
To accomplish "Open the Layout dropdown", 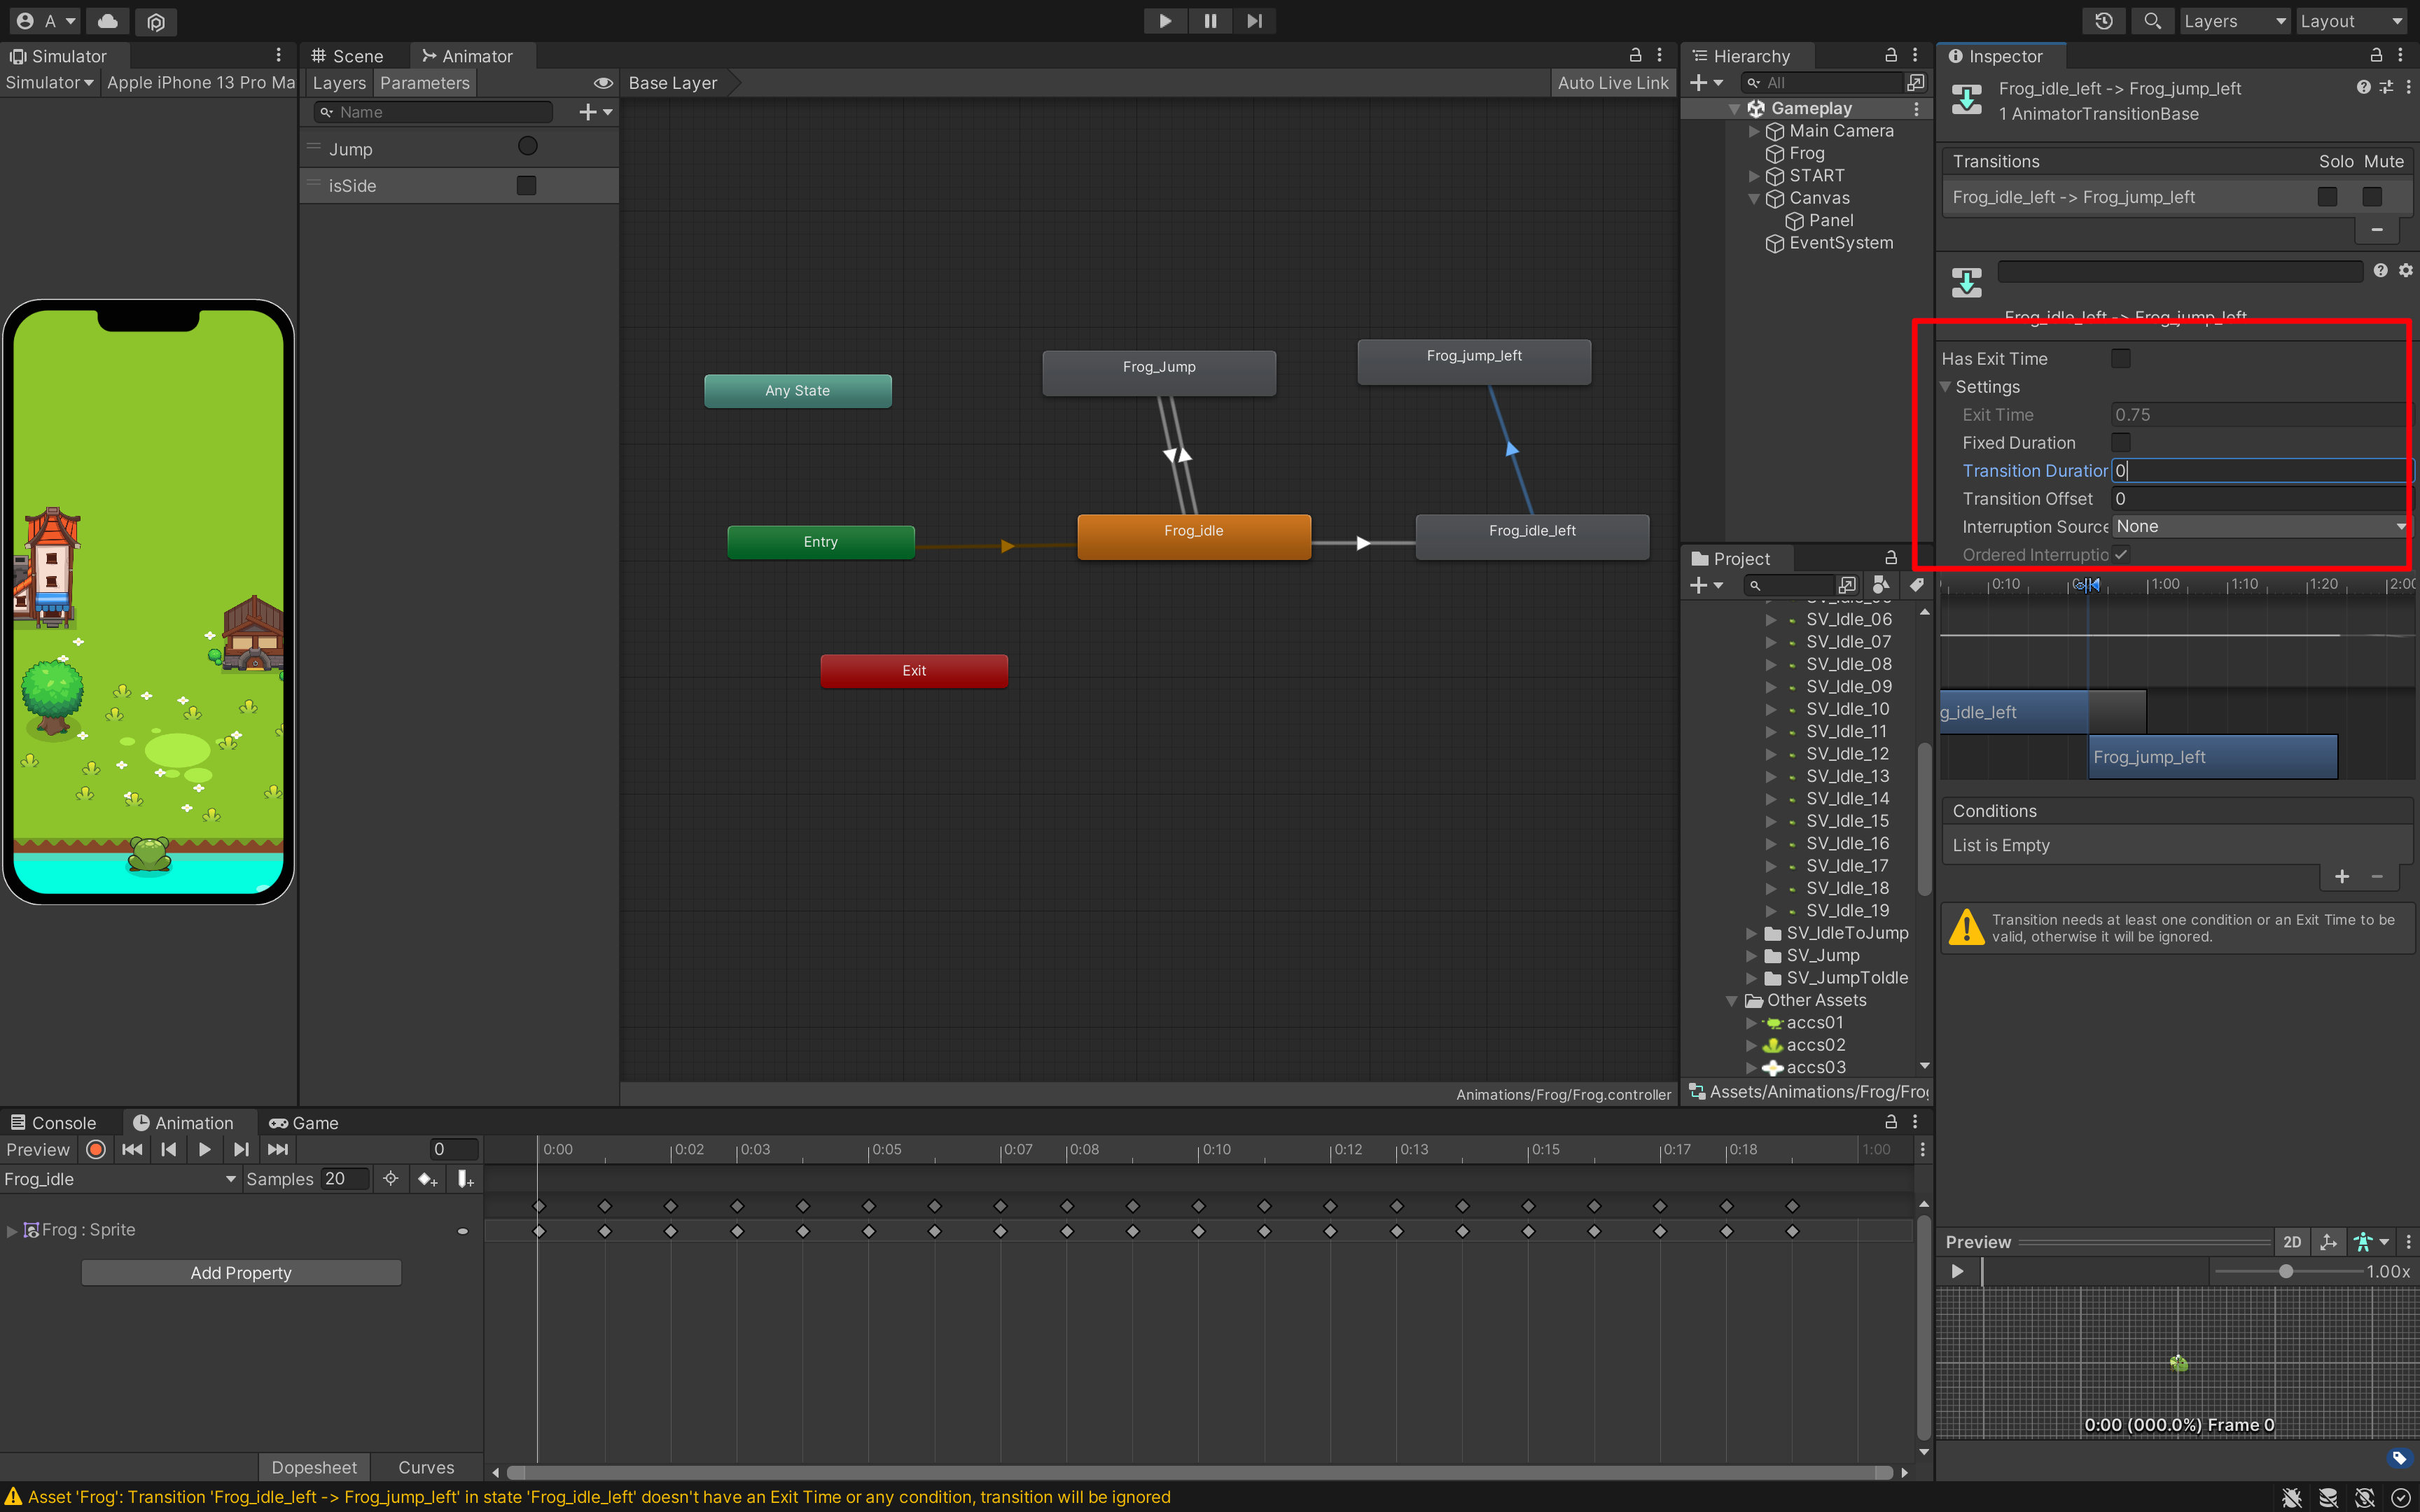I will pyautogui.click(x=2351, y=21).
